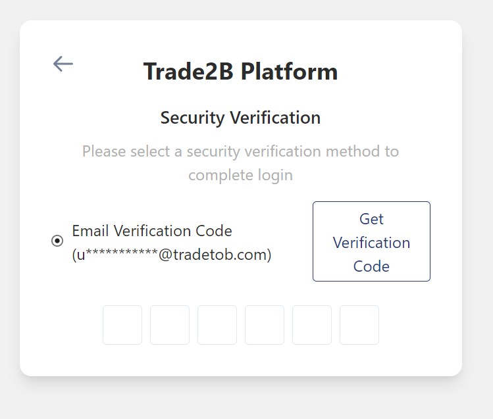Go back using the left arrow icon

(63, 64)
